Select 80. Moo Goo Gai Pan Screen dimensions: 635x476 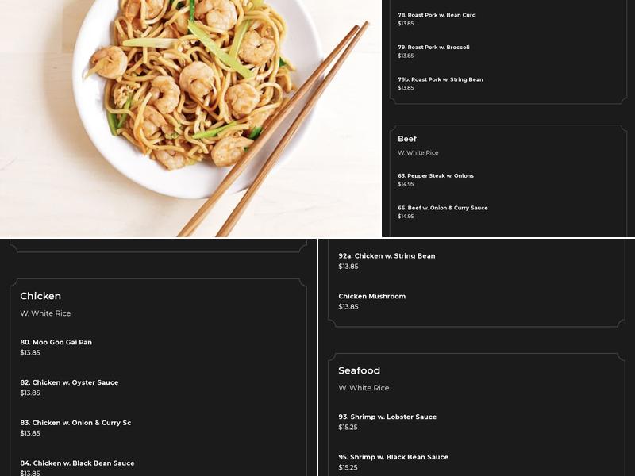(x=56, y=342)
